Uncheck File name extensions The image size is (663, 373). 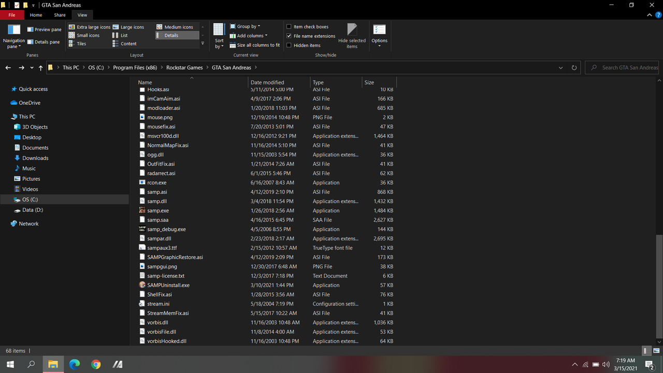click(289, 36)
